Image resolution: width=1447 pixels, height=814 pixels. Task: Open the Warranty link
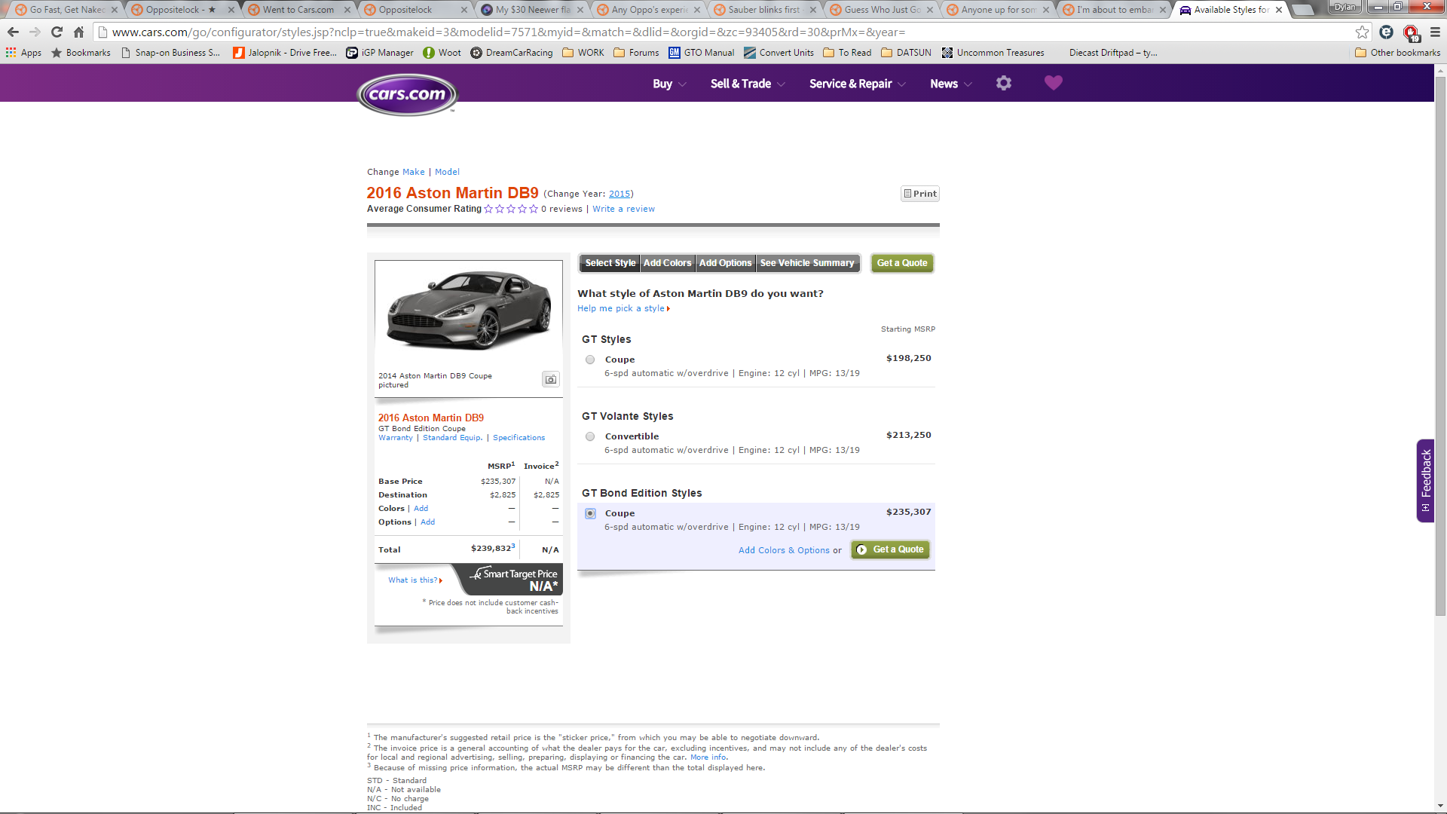(x=396, y=437)
